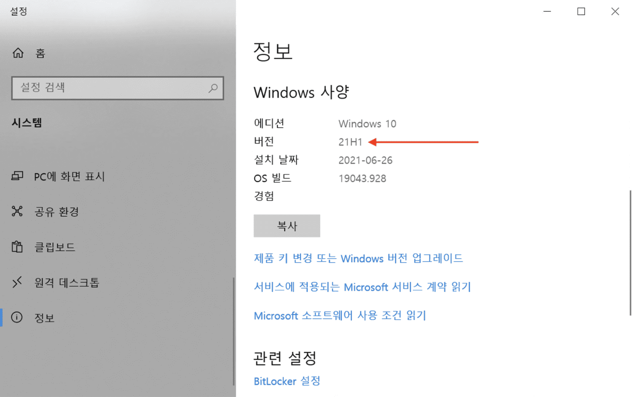Viewport: 632px width, 397px height.
Task: Click the 복사 copy button
Action: [287, 226]
